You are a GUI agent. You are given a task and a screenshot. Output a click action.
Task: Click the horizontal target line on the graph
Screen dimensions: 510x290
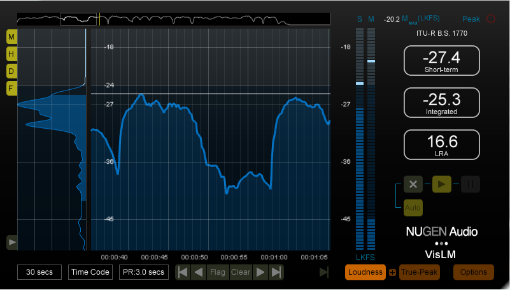click(x=211, y=94)
